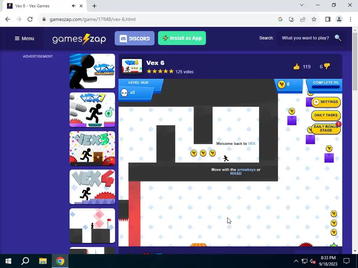Open the Discord button

(x=135, y=38)
